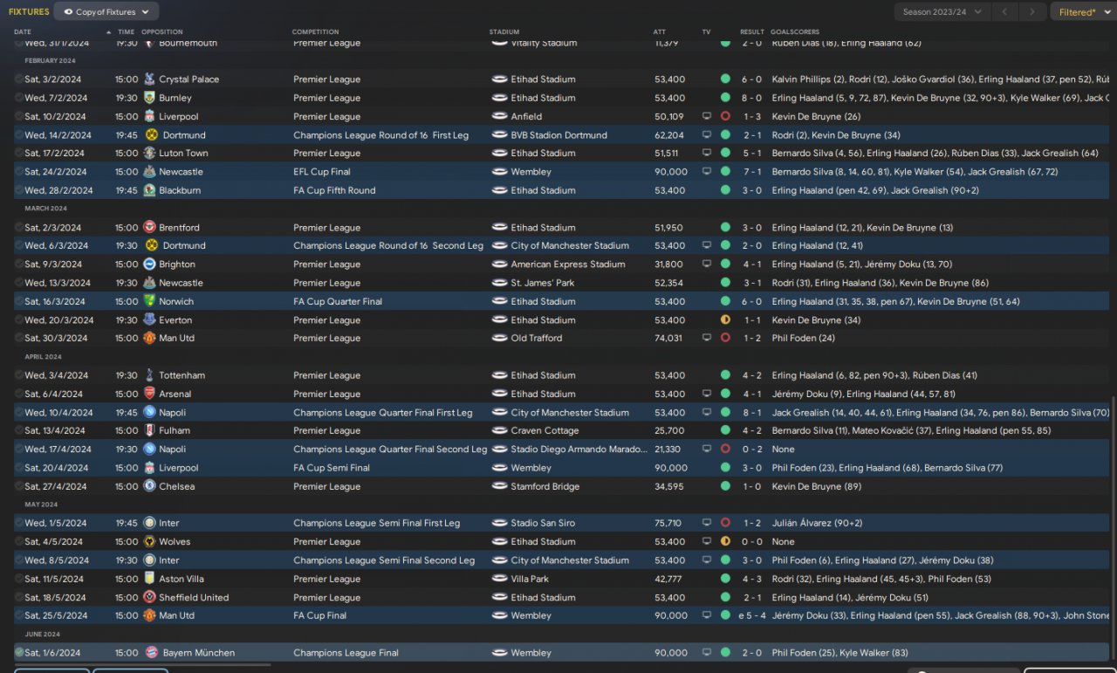Image resolution: width=1117 pixels, height=673 pixels.
Task: Toggle the tick beside Wed, 10/4/2024
Action: (19, 413)
